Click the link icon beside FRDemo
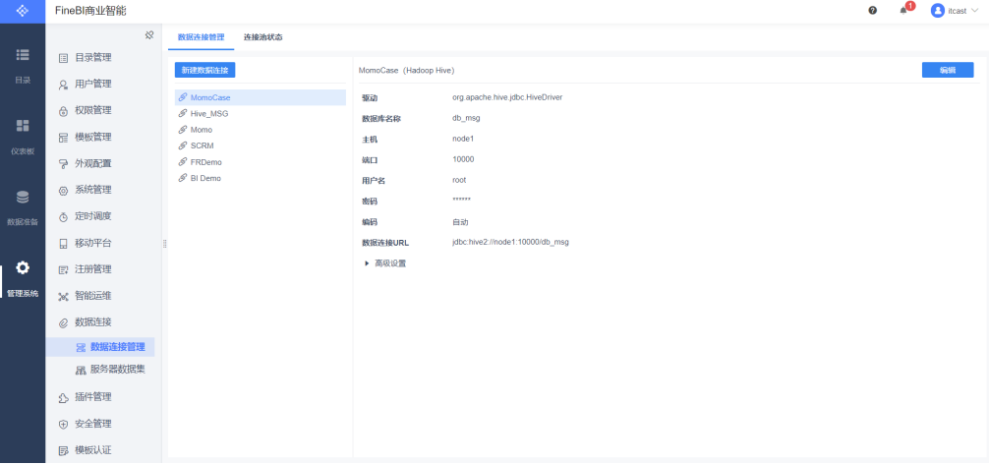The height and width of the screenshot is (464, 989). (x=182, y=162)
